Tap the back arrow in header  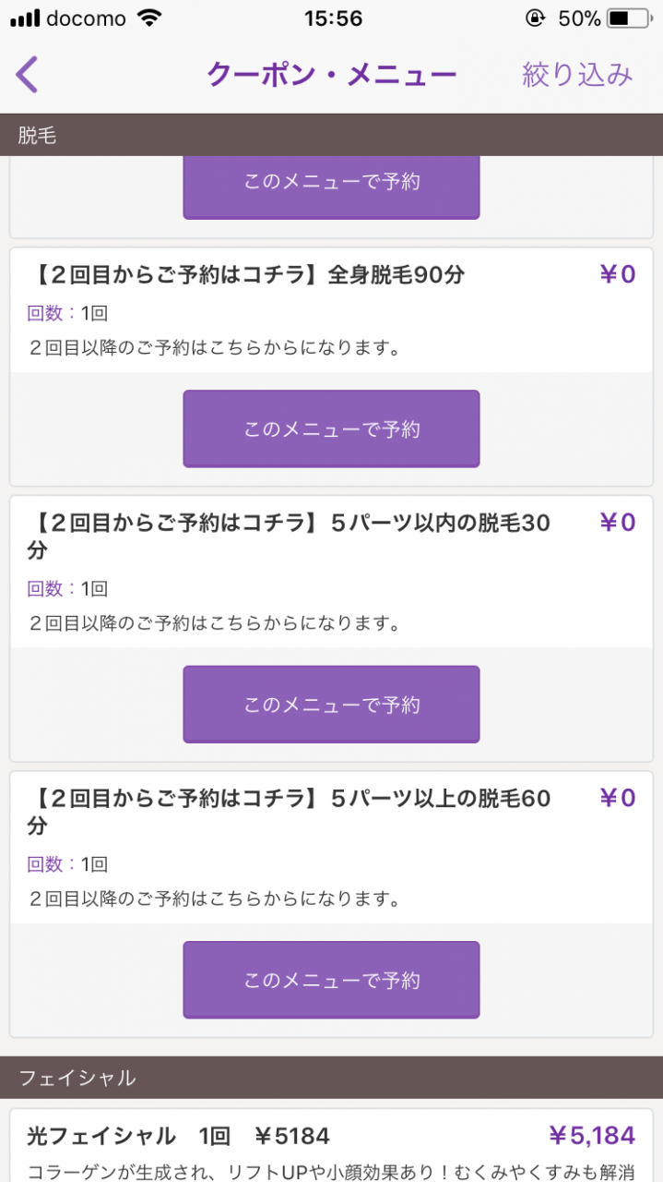(x=28, y=75)
